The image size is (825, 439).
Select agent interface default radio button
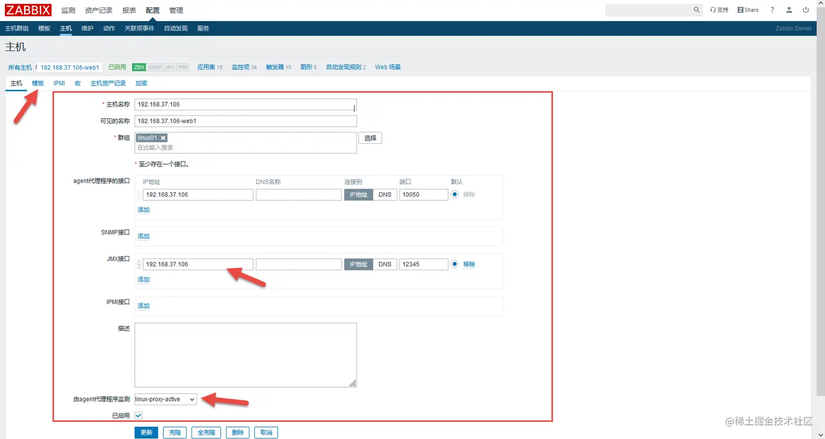tap(455, 194)
